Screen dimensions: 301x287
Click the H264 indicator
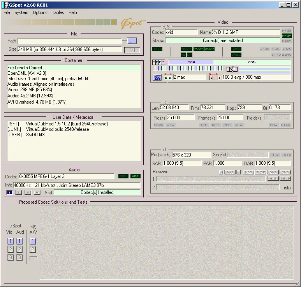tap(287, 40)
